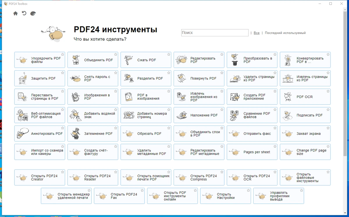Click the Разделить PDF axe icon
The image size is (349, 217).
click(128, 78)
